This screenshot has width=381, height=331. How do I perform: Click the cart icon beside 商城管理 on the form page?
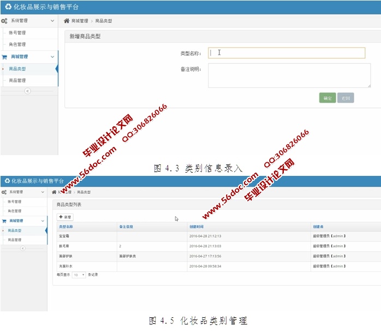click(x=4, y=57)
